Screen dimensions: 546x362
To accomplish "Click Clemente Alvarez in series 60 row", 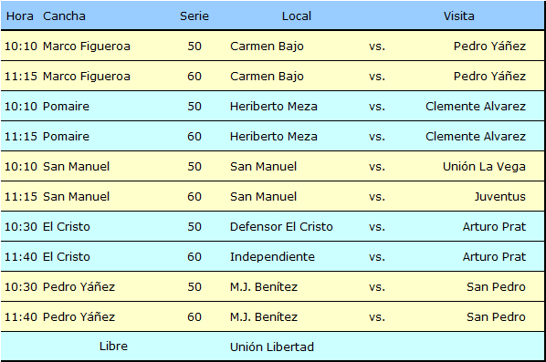I will coord(476,136).
